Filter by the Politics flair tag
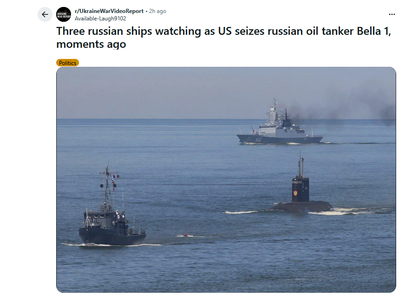405x296 pixels. (x=67, y=63)
